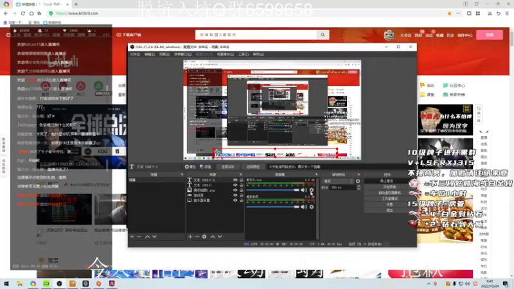Image resolution: width=514 pixels, height=289 pixels.
Task: Open the Tools (工具) menu in OBS
Action: 244,55
